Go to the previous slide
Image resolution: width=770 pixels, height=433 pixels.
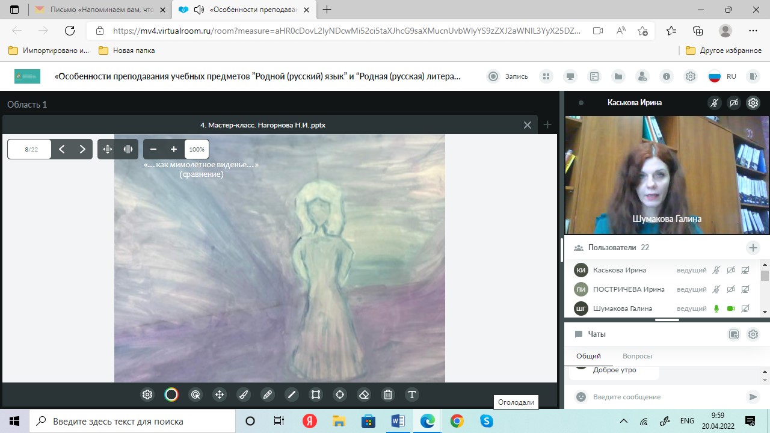pyautogui.click(x=62, y=149)
